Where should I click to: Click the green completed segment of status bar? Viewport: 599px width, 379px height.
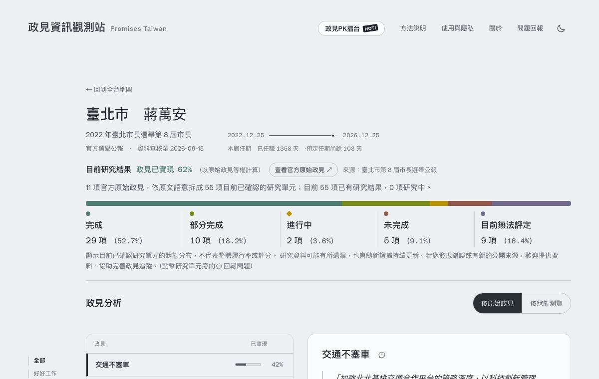(x=214, y=203)
